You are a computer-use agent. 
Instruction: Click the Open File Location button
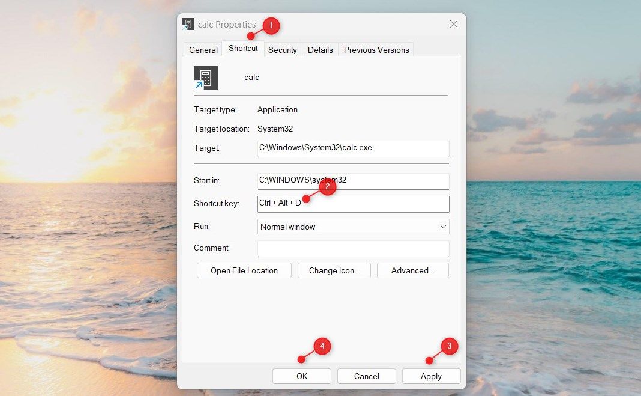[x=244, y=270]
